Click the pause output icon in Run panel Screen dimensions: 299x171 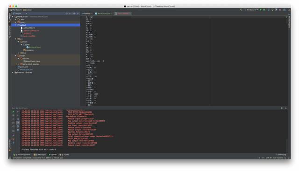(13, 119)
